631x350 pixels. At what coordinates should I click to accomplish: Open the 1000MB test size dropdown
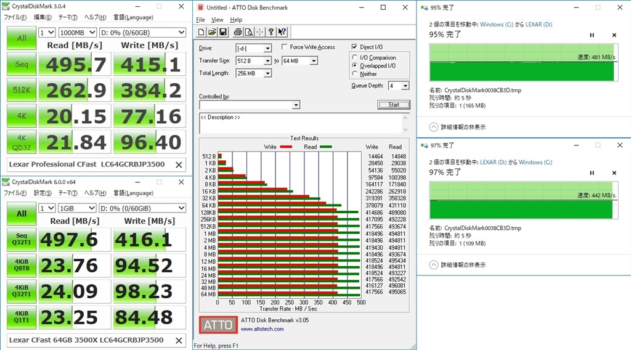point(78,33)
